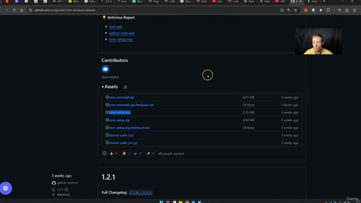Screen dimensions: 361x203
Task: Open the 1.2.1 tag link in sidebar
Action: (x=60, y=189)
